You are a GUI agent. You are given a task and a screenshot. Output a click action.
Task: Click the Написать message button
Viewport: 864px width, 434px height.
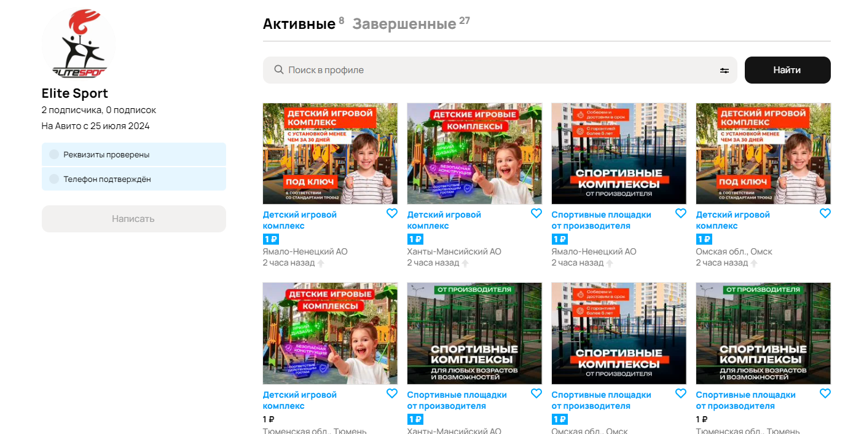pos(133,219)
